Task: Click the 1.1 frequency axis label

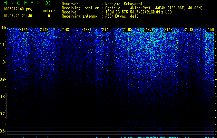Action: tap(3, 45)
